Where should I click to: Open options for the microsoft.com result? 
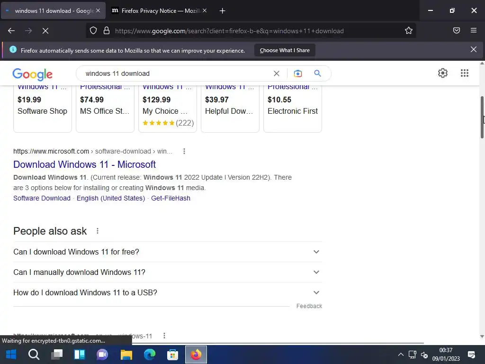pyautogui.click(x=184, y=151)
